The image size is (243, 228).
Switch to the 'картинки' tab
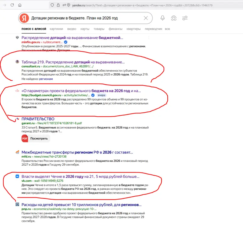pyautogui.click(x=56, y=29)
